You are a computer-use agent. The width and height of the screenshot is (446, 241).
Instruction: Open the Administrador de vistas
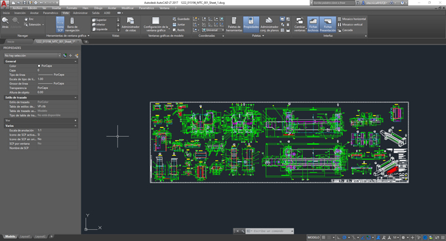[131, 24]
